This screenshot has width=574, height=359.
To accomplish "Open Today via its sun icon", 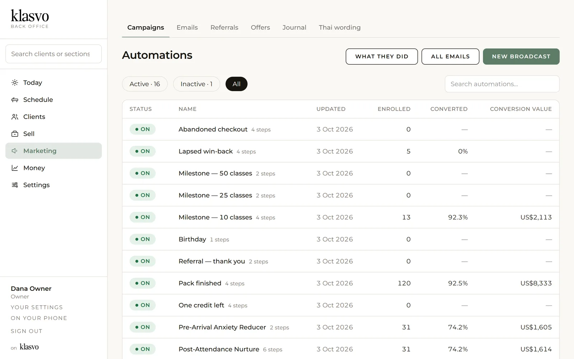I will click(15, 83).
